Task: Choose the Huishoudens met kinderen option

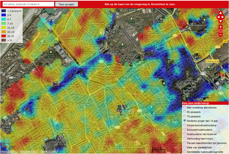Action: (184, 135)
